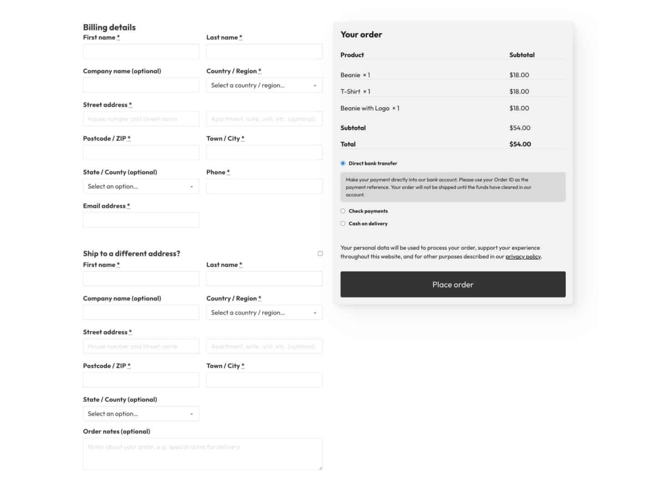Viewport: 656px width, 492px height.
Task: Expand billing State / County dropdown
Action: (141, 186)
